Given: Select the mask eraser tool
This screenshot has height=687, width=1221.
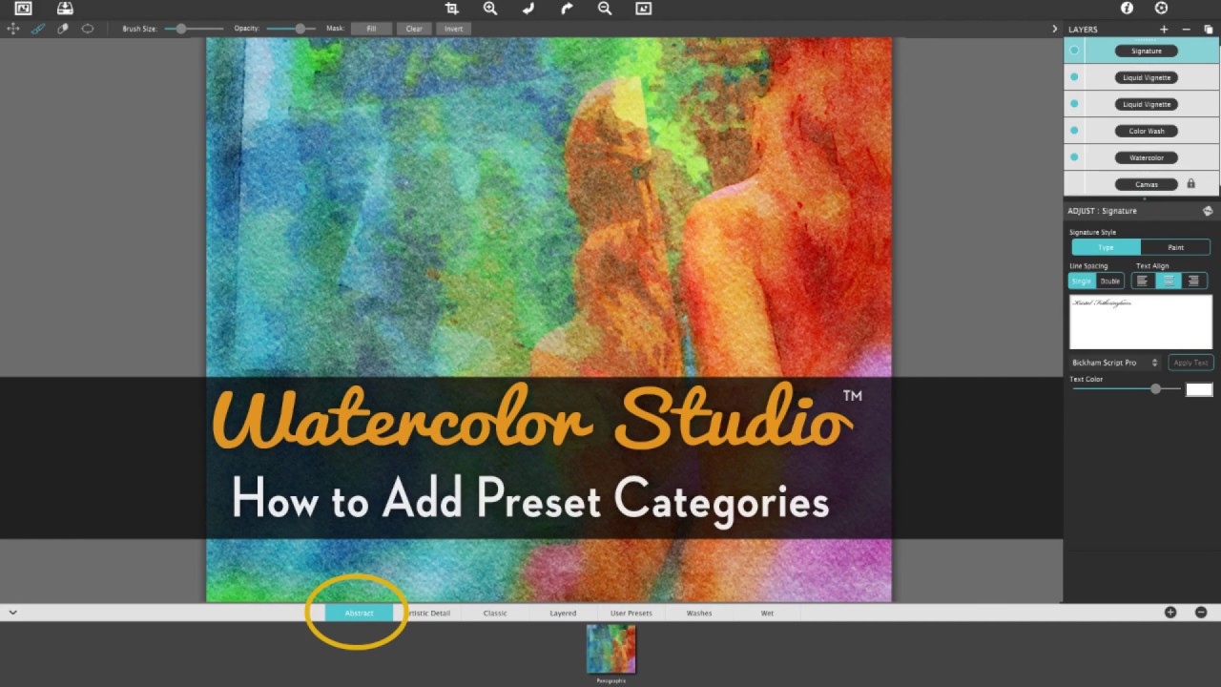Looking at the screenshot, I should pyautogui.click(x=63, y=29).
